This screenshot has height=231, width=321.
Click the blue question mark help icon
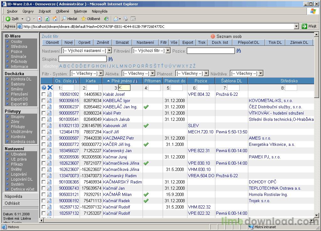click(x=44, y=88)
